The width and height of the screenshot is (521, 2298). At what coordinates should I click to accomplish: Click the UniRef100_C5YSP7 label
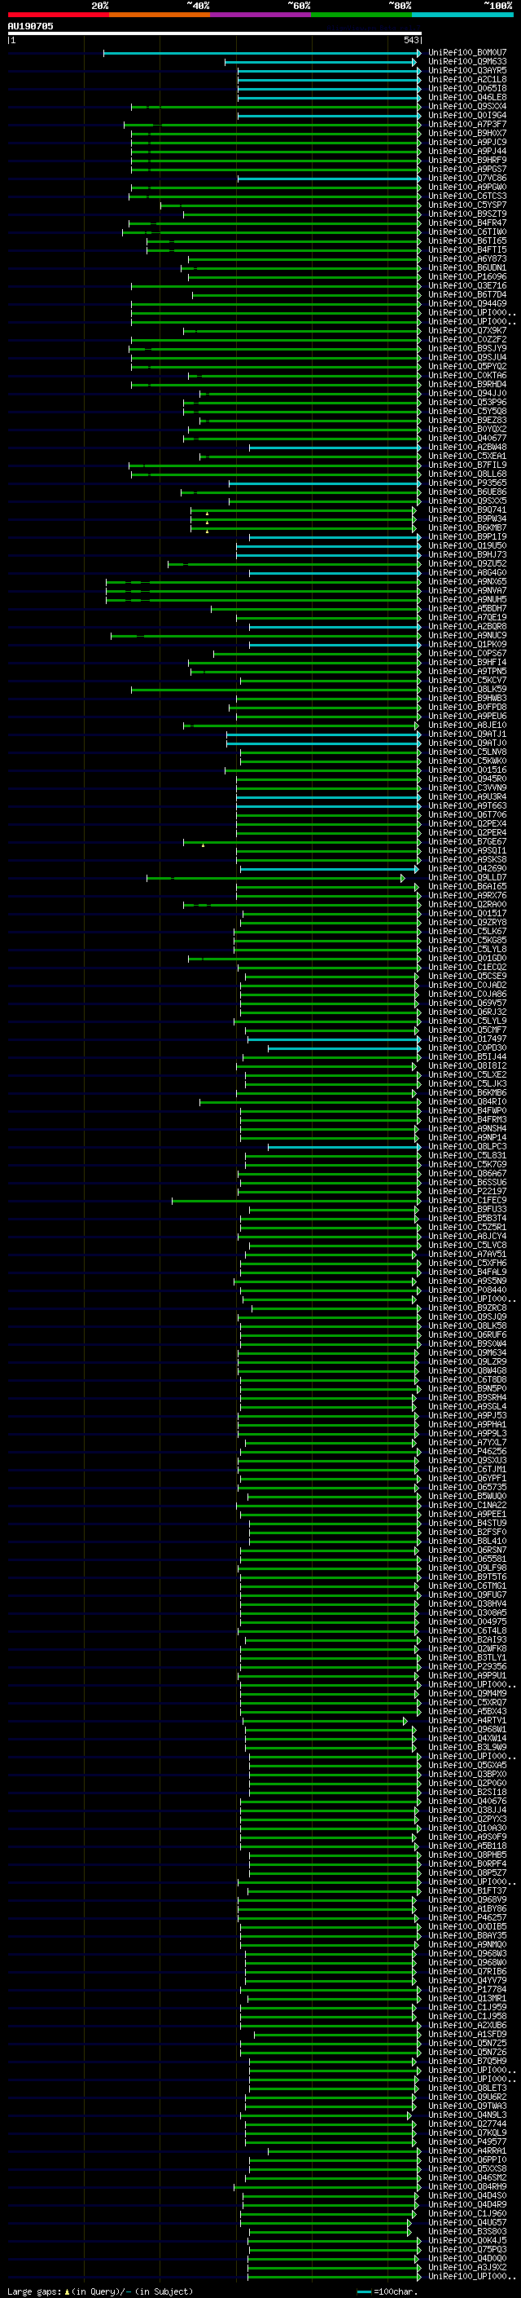click(x=467, y=205)
